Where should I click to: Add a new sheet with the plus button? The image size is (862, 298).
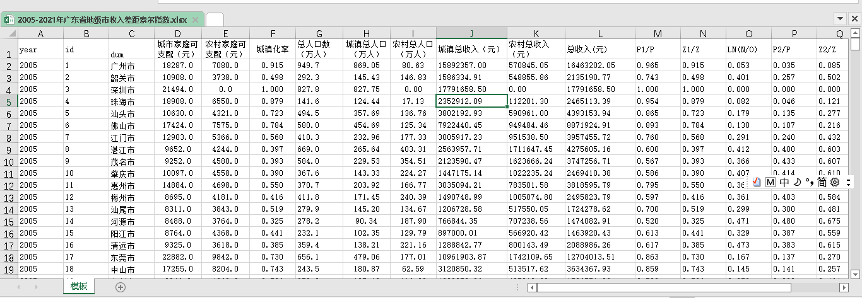[121, 287]
